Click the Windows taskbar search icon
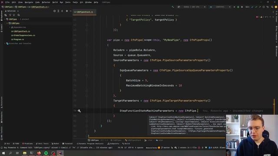The height and width of the screenshot is (156, 278). [10, 153]
